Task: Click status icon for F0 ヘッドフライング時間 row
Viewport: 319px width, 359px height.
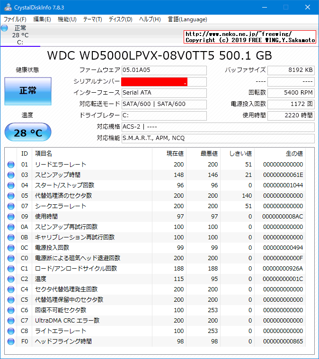Action: tap(11, 341)
